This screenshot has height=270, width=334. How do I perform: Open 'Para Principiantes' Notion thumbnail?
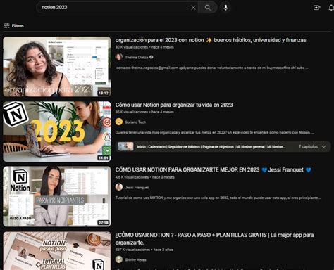click(x=57, y=196)
